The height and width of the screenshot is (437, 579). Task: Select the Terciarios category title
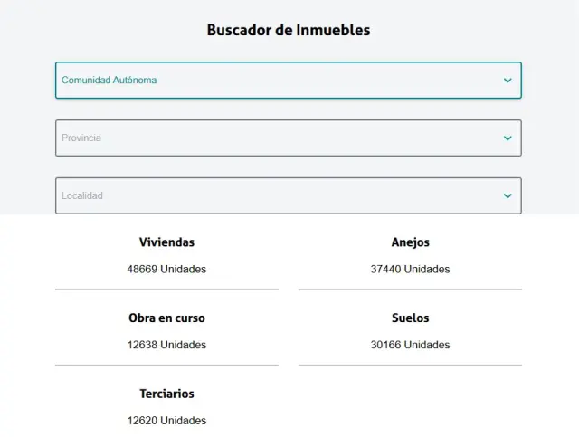[166, 394]
